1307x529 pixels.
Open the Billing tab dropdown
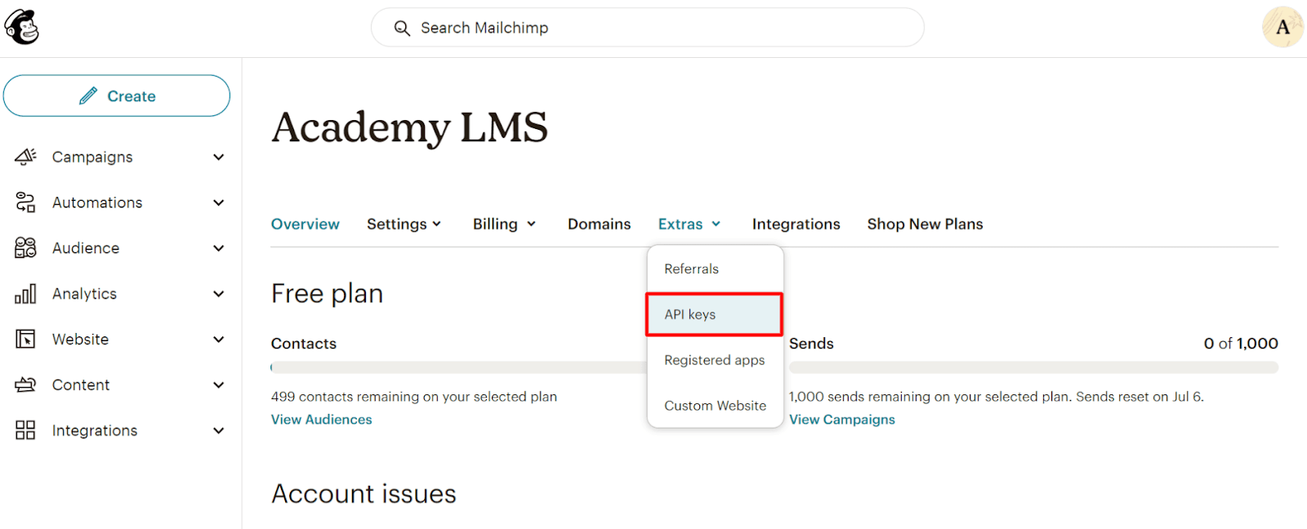[504, 224]
